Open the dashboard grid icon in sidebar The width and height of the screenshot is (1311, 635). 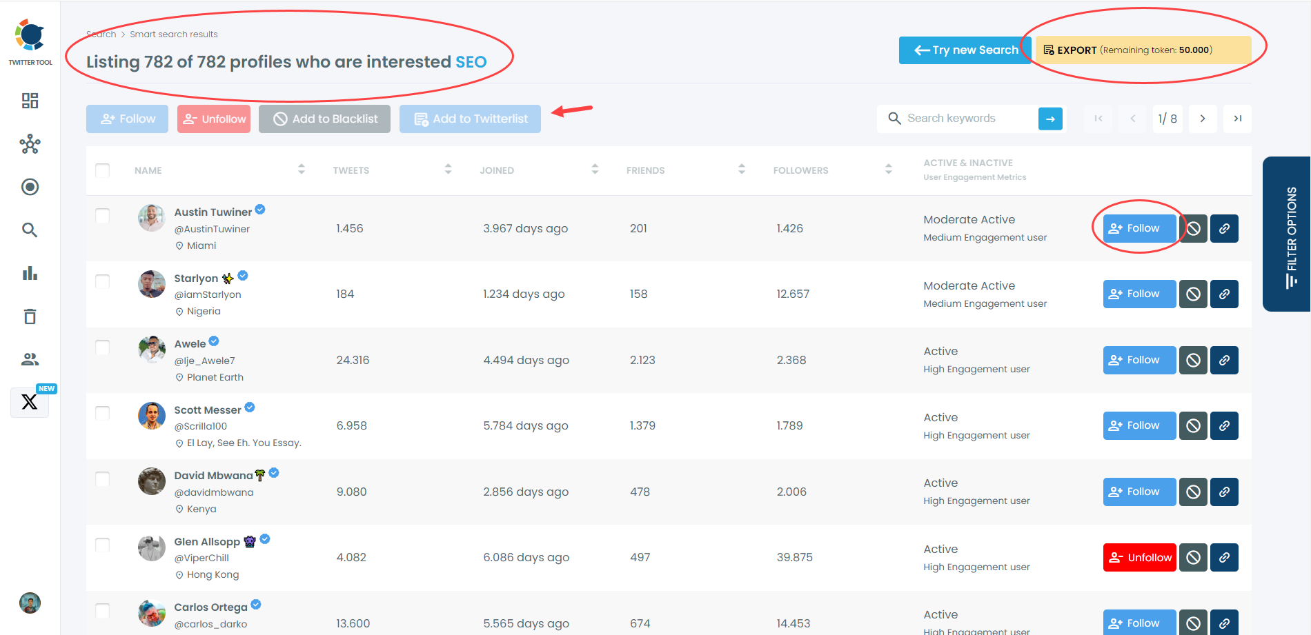(30, 101)
